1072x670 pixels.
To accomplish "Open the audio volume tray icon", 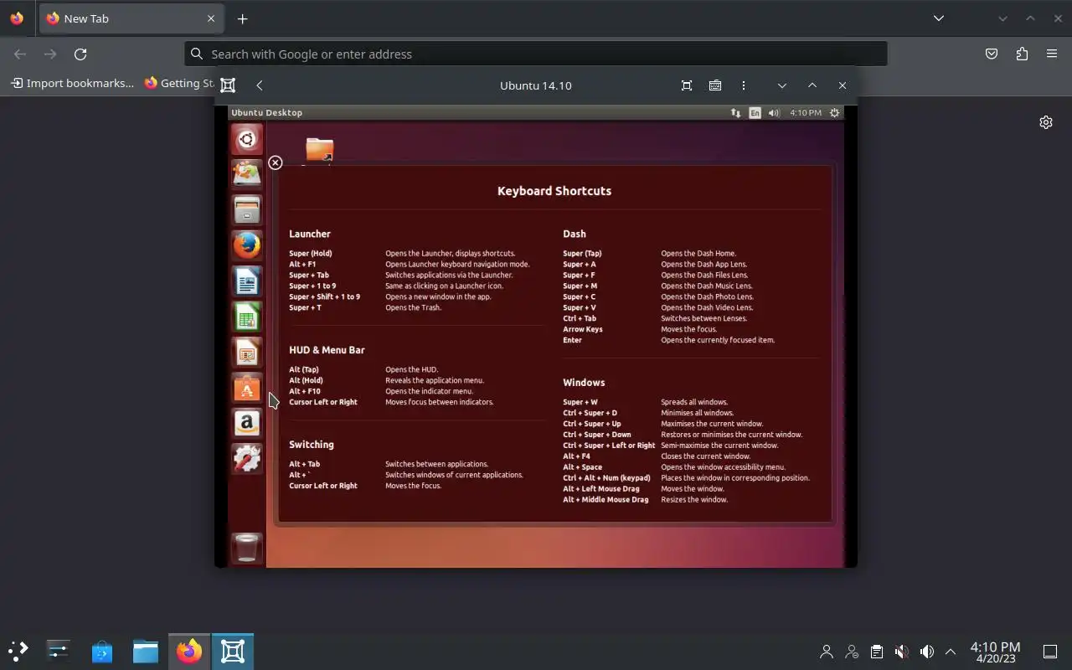I will 926,652.
